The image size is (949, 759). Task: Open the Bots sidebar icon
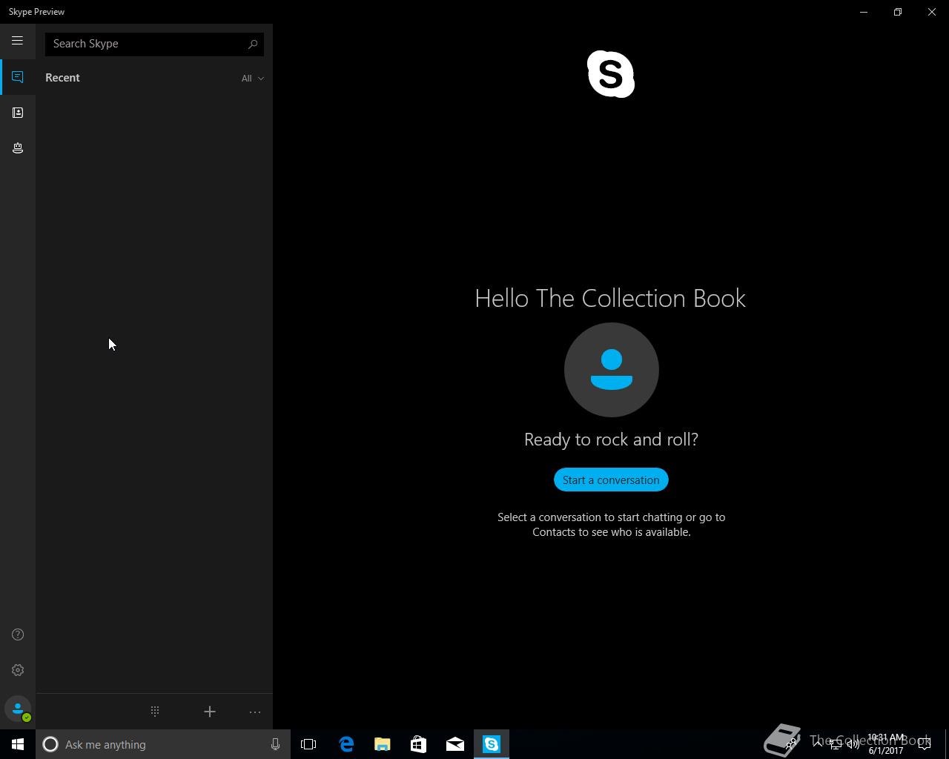click(18, 148)
